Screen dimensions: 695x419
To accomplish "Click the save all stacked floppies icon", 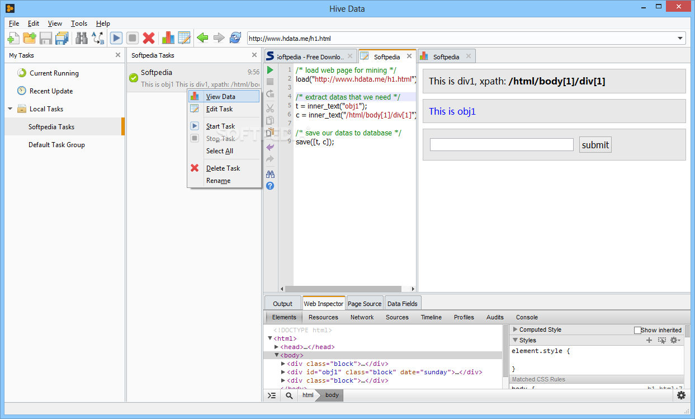I will [62, 38].
